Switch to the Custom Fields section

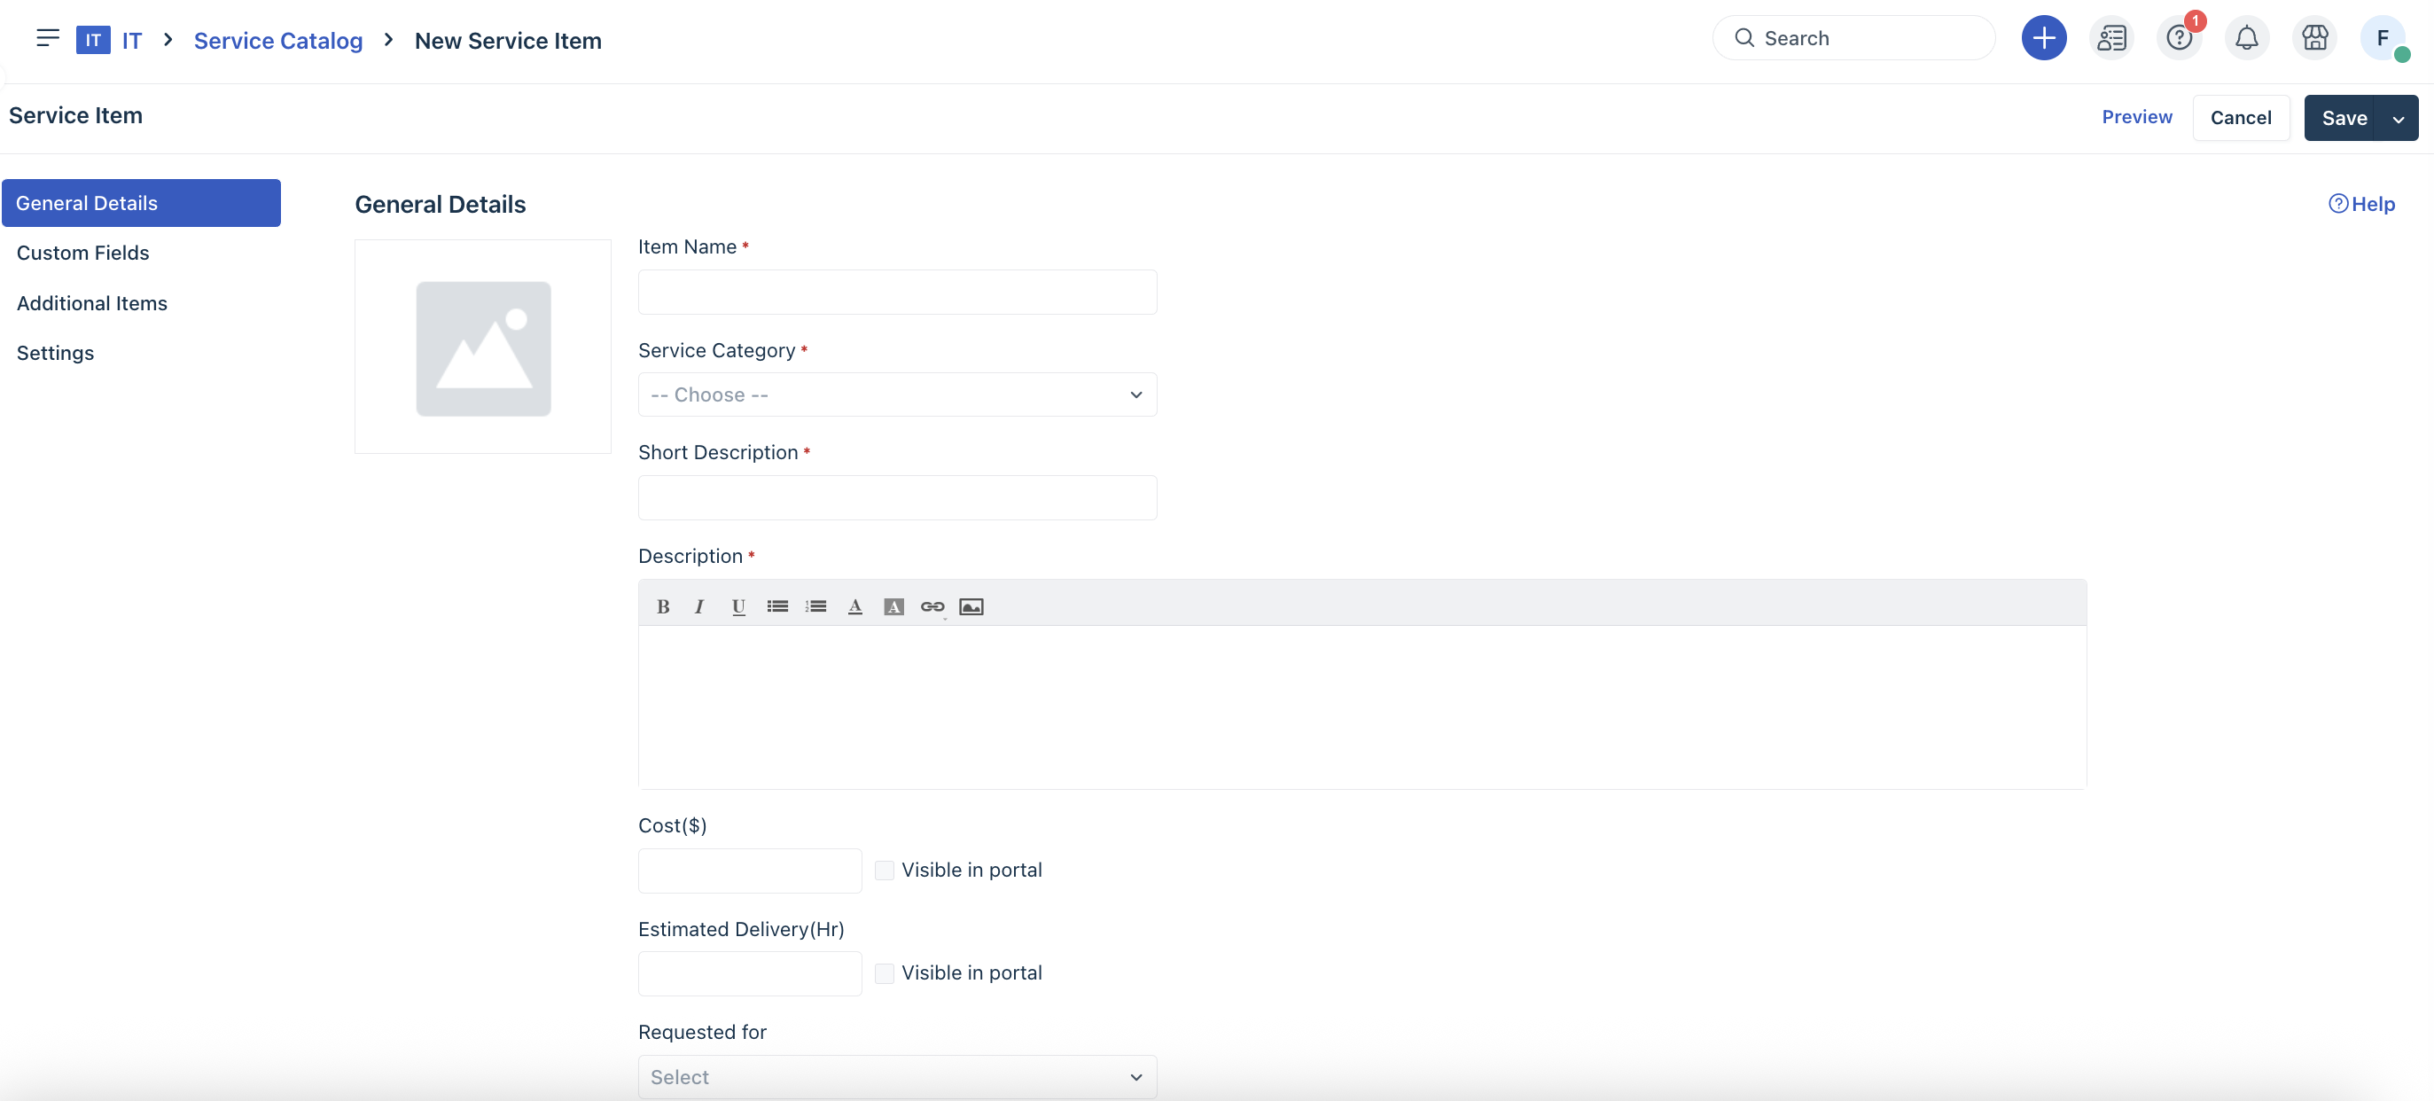[83, 254]
